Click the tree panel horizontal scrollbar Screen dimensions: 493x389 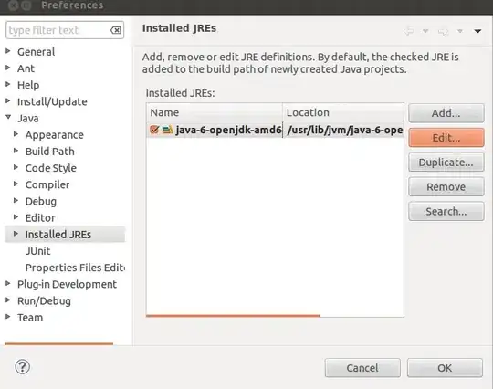(59, 344)
